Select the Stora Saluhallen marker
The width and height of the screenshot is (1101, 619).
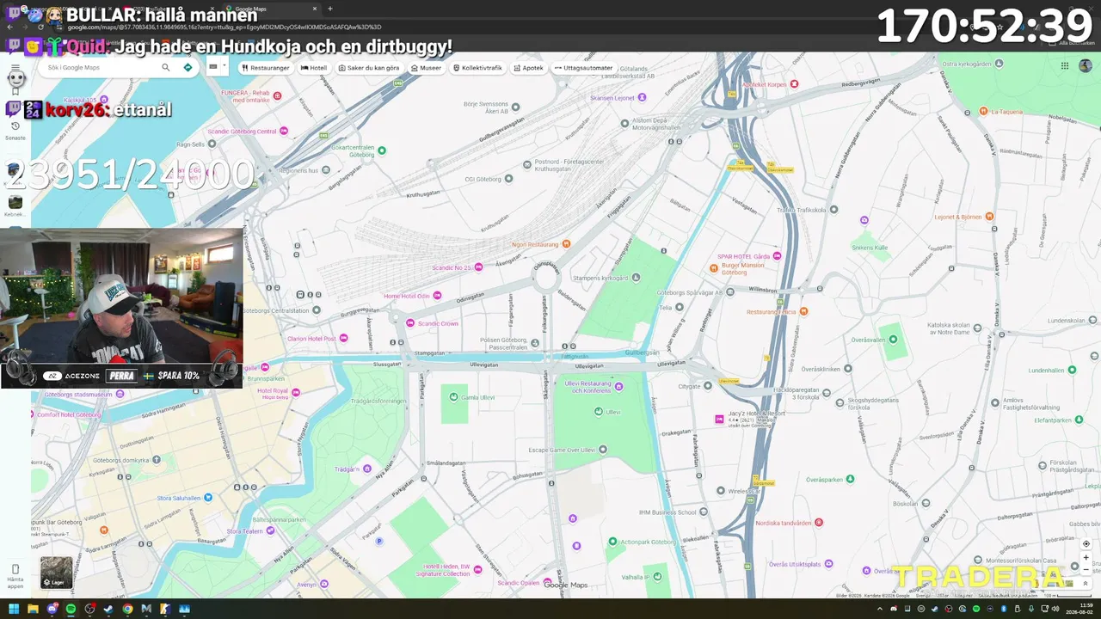tap(207, 498)
